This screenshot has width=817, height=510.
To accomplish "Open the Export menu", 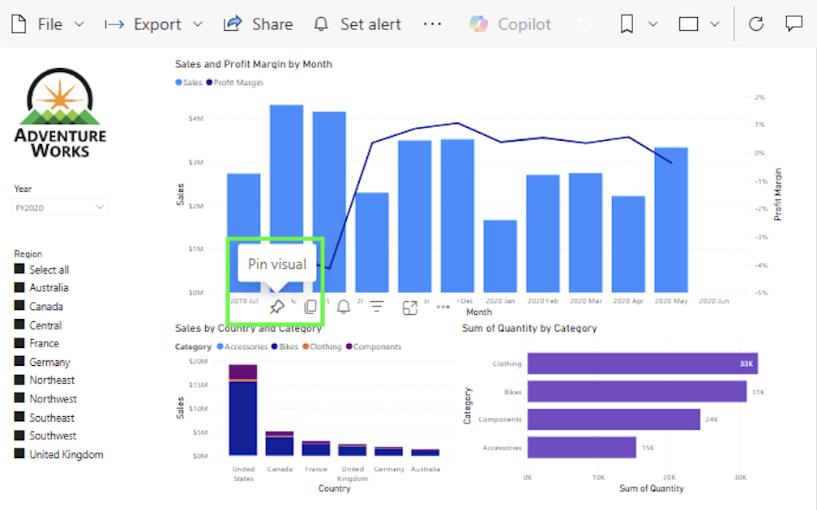I will pos(154,24).
